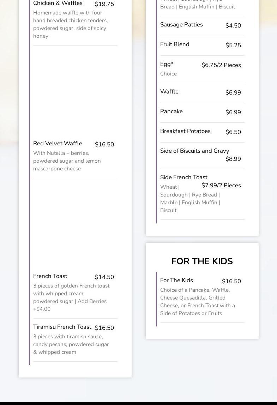Click the $7.99/2 Pieces price
The width and height of the screenshot is (277, 405).
coord(221,186)
